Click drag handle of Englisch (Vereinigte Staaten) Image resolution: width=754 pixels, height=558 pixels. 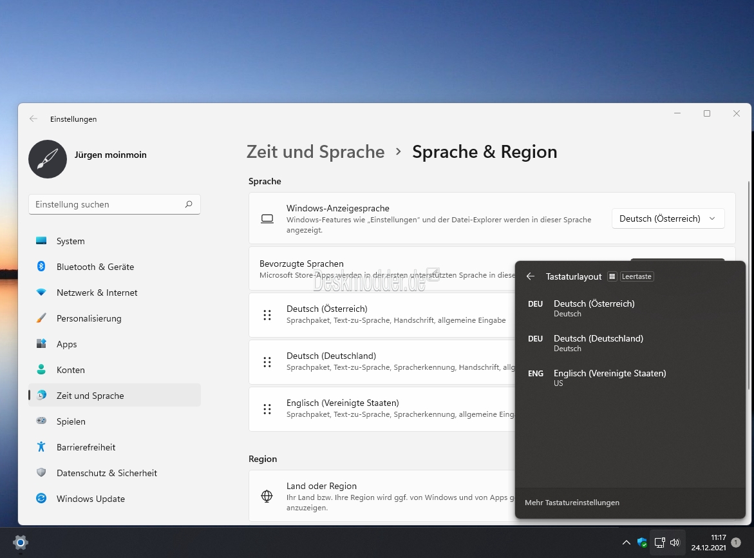click(267, 409)
